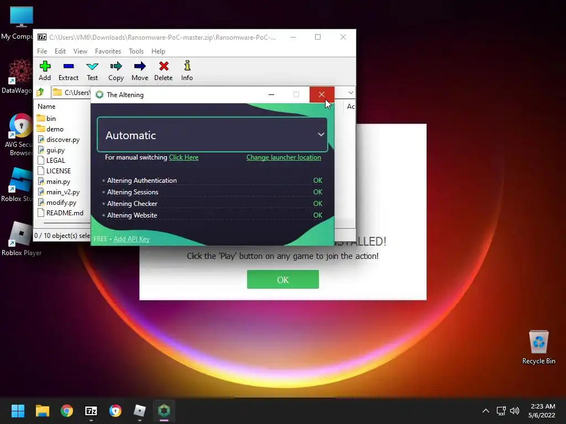
Task: Open the DataWagon desktop shortcut
Action: [x=17, y=76]
